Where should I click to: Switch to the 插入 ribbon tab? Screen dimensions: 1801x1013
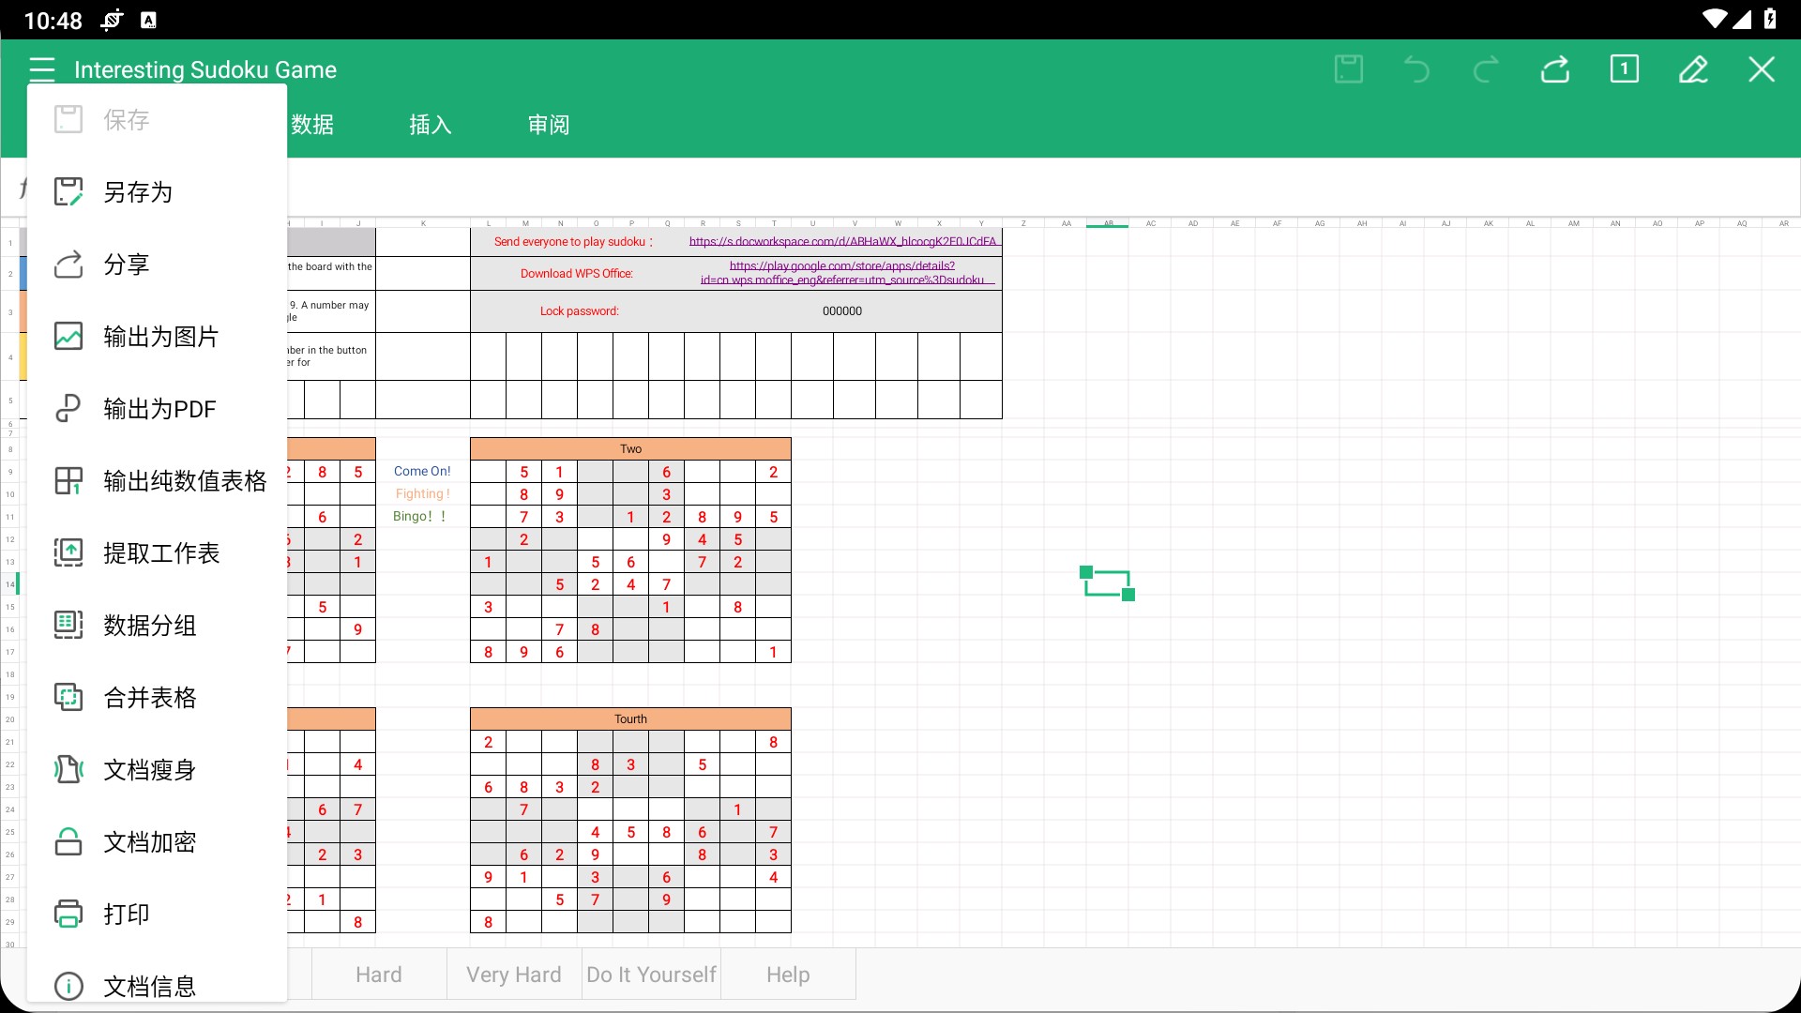pyautogui.click(x=431, y=125)
